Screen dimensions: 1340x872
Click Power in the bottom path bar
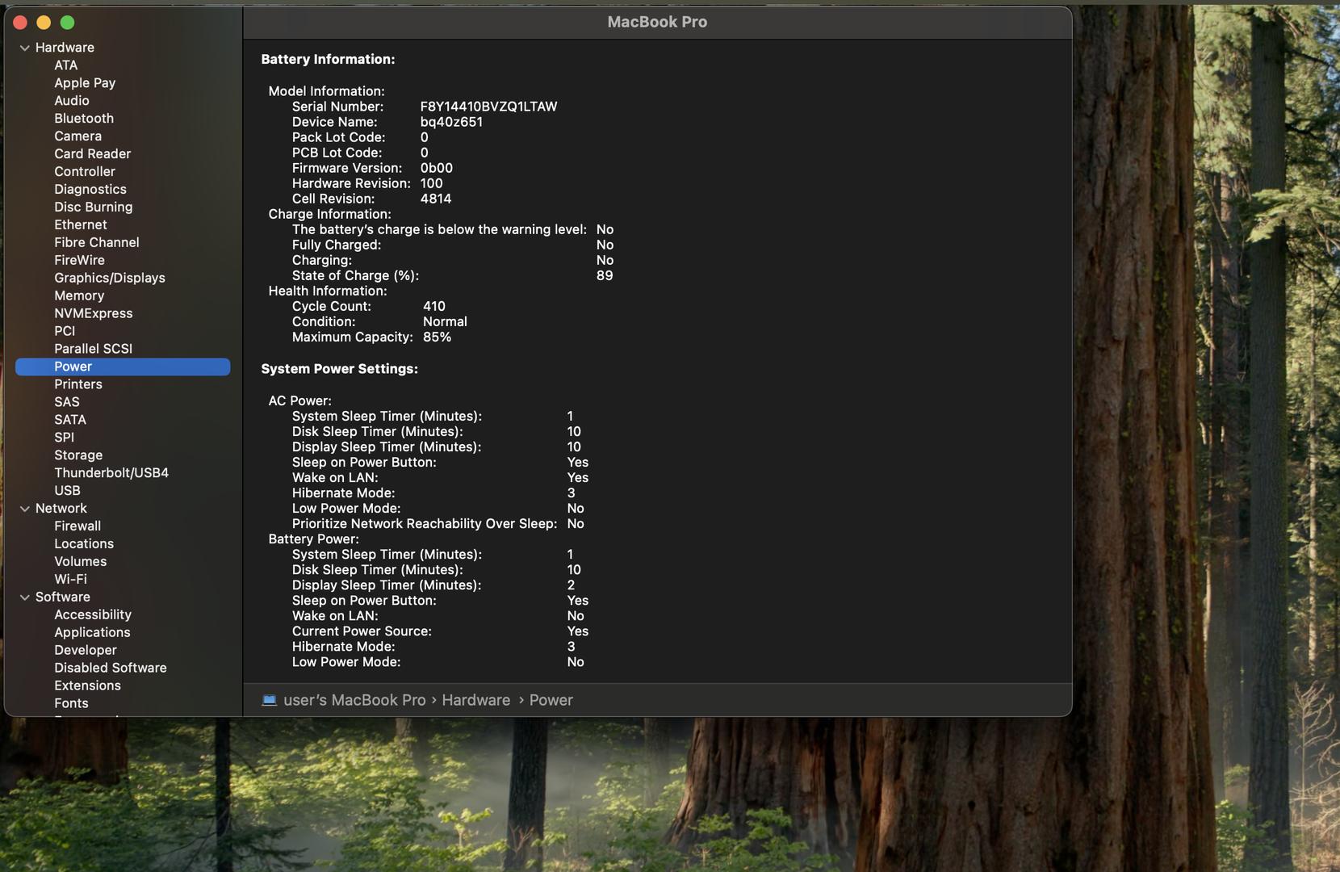(551, 701)
